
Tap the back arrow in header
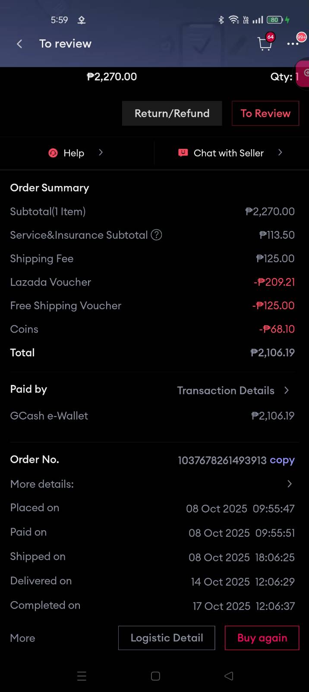pyautogui.click(x=19, y=44)
